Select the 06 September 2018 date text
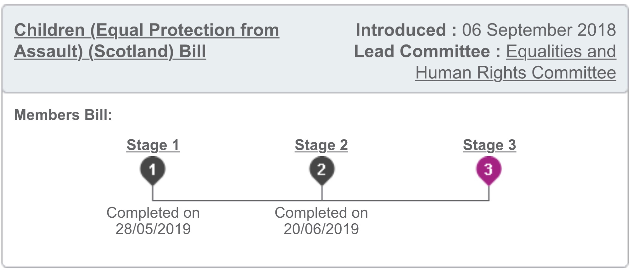The image size is (635, 274). click(539, 30)
